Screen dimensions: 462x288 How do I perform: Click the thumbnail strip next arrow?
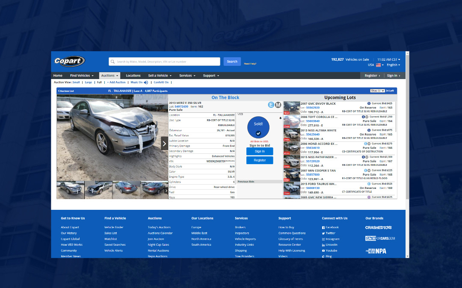pos(166,191)
